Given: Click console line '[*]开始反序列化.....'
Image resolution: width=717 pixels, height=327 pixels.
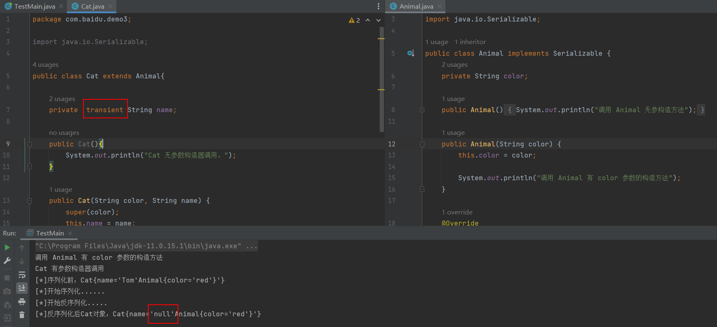Looking at the screenshot, I should pos(71,303).
